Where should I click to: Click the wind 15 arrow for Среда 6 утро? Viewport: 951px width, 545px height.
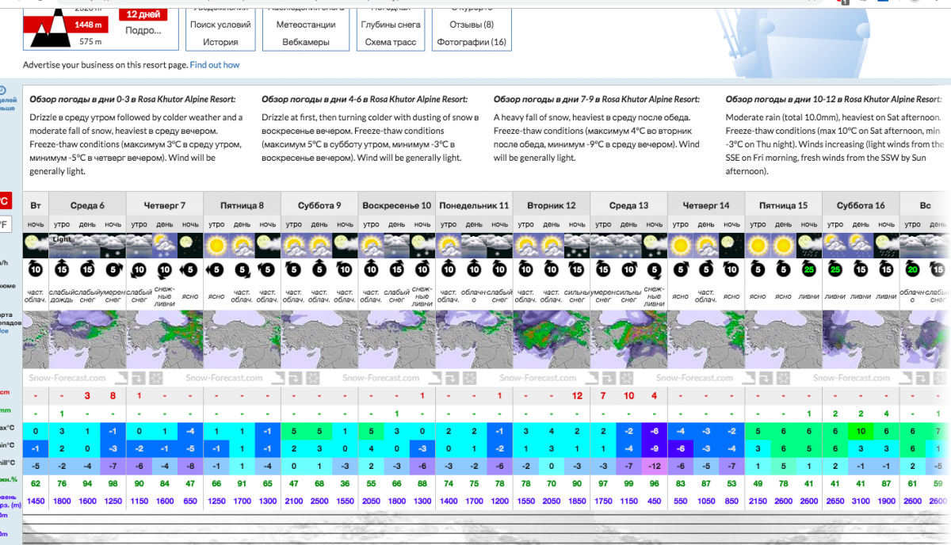(62, 270)
